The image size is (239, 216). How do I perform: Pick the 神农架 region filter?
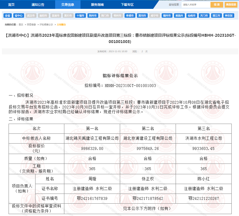pyautogui.click(x=229, y=15)
